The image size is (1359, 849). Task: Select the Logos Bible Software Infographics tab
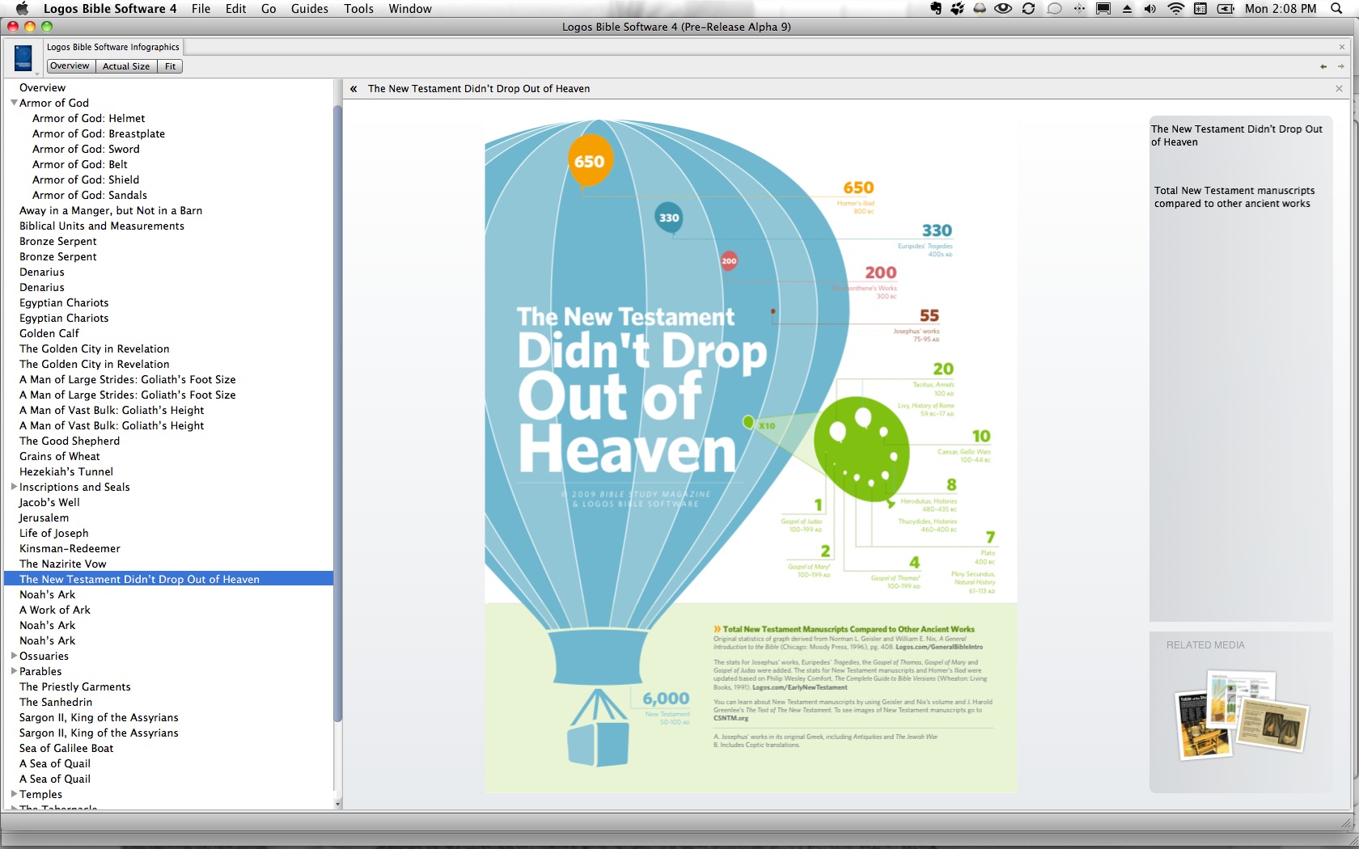[x=113, y=47]
